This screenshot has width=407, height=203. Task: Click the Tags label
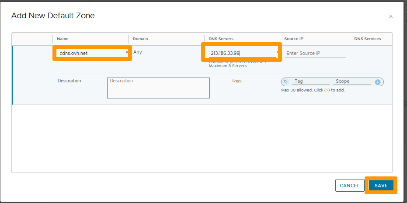[x=237, y=81]
